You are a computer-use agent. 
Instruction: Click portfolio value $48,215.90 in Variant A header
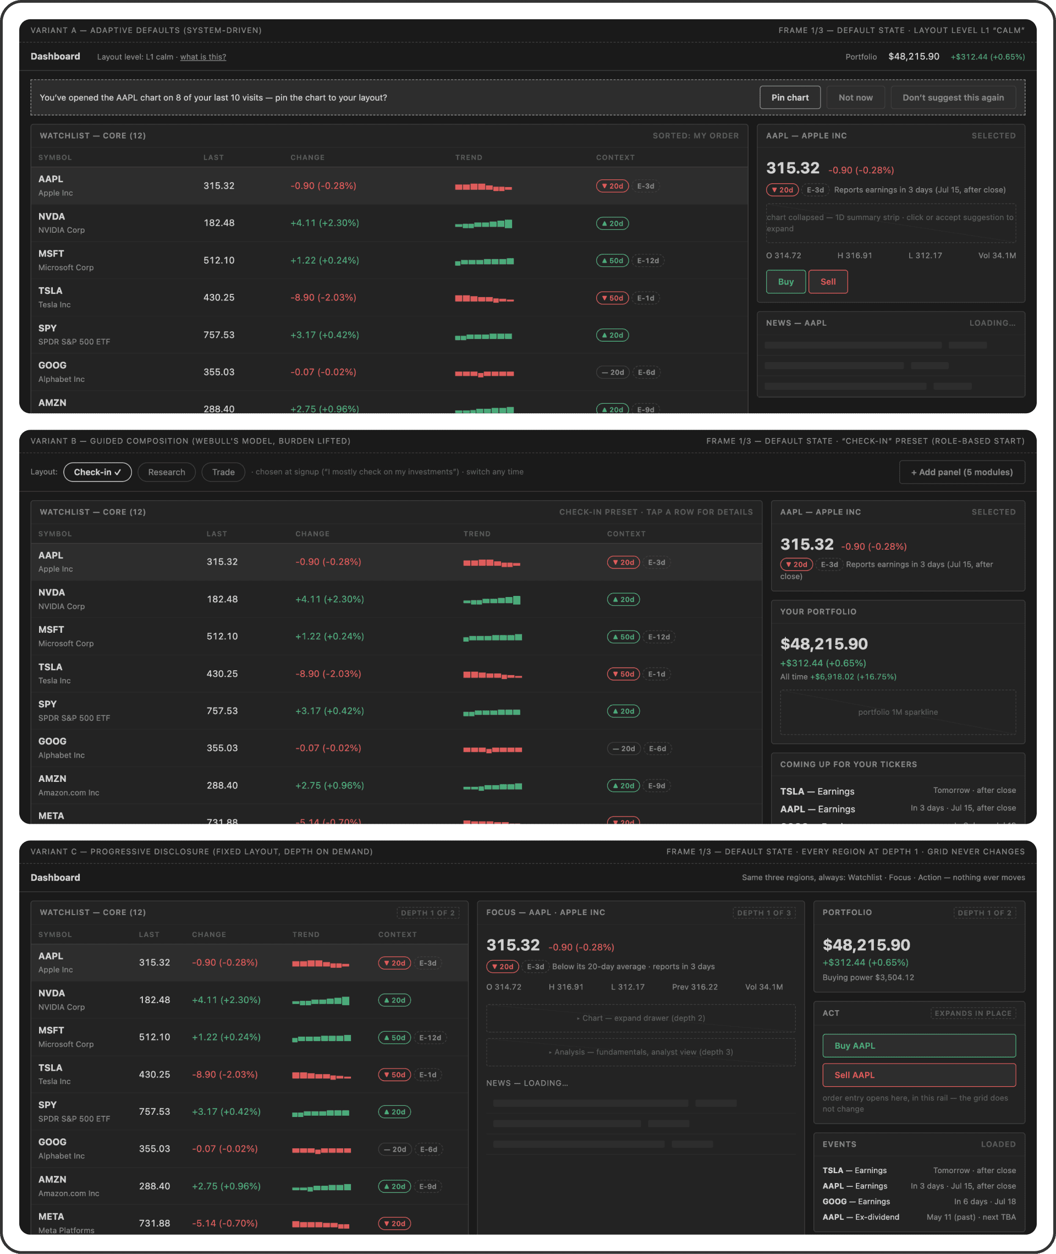click(x=914, y=56)
